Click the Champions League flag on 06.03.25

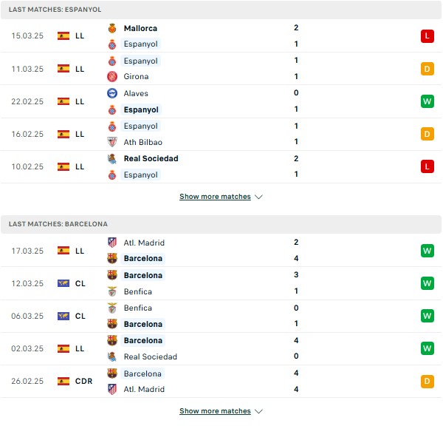pyautogui.click(x=63, y=316)
